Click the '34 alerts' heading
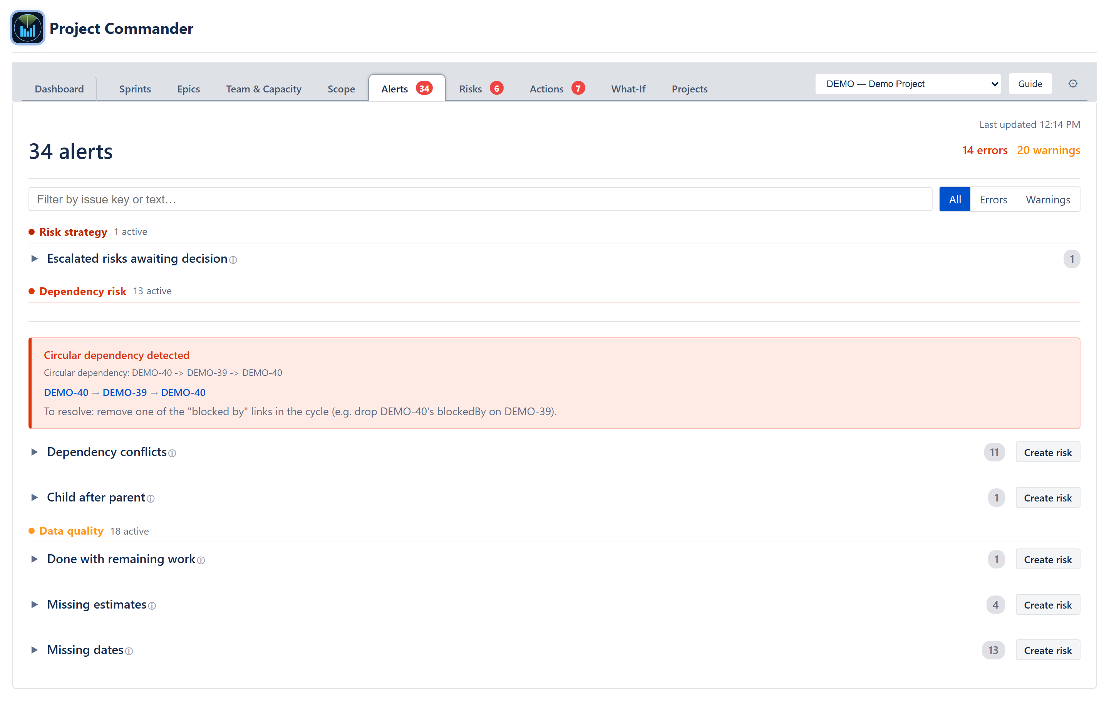 pyautogui.click(x=70, y=151)
